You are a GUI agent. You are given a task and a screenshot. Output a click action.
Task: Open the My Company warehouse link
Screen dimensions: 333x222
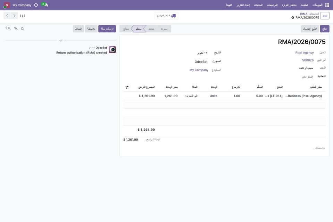click(x=199, y=70)
